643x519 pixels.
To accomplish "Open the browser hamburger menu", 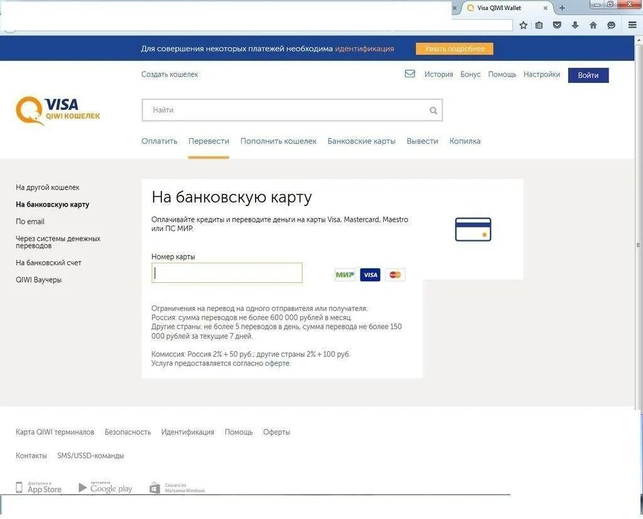I will [632, 25].
